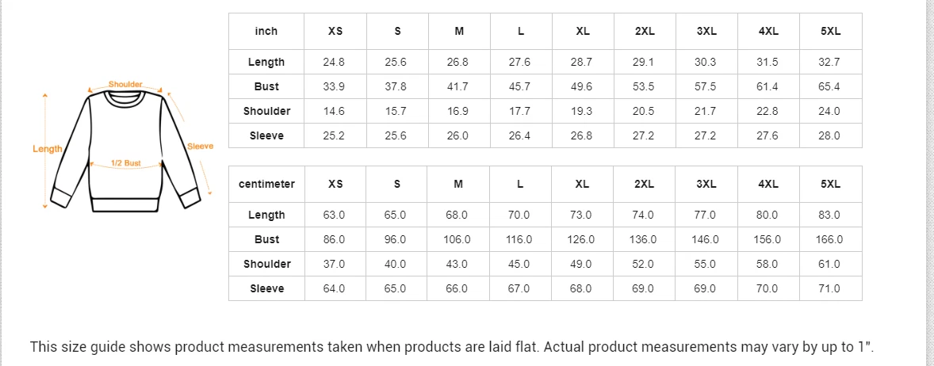Select the 28.0 sleeve cell for 5XL
Screen dimensions: 934x366
pyautogui.click(x=830, y=135)
